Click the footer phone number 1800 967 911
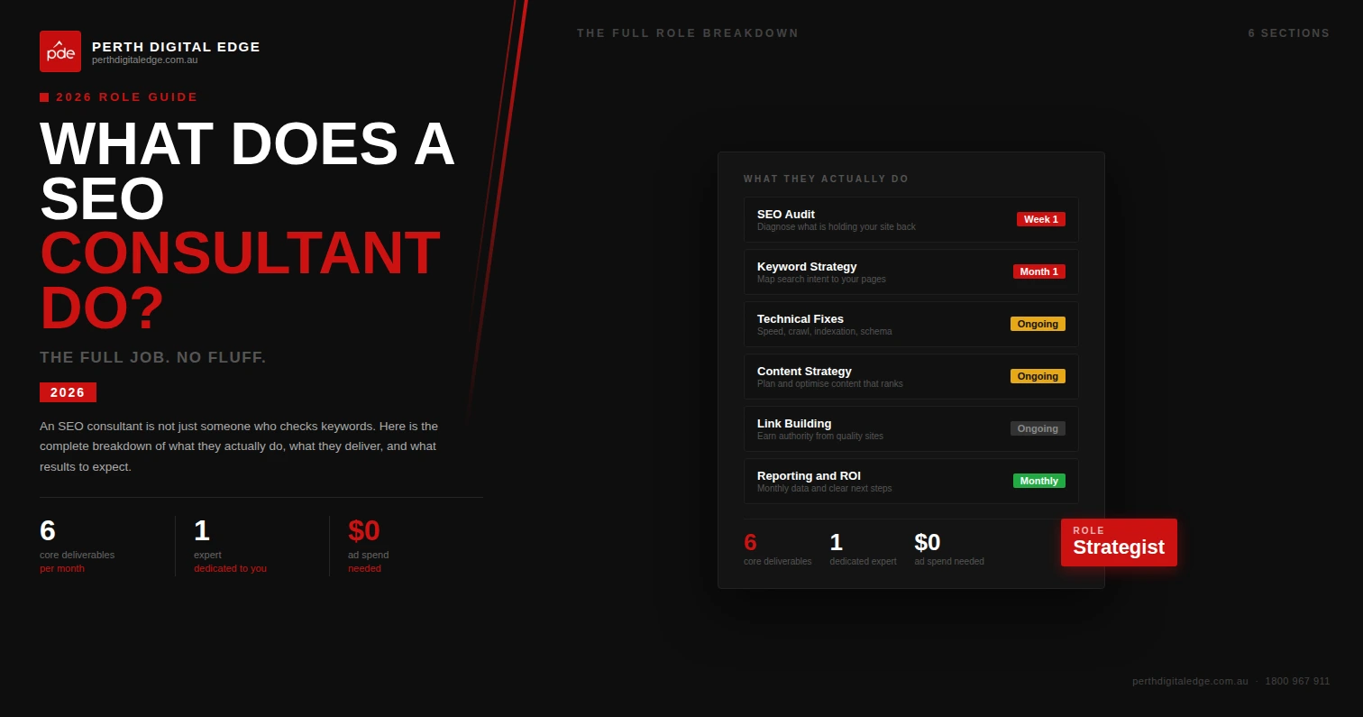This screenshot has height=717, width=1363. [1297, 681]
